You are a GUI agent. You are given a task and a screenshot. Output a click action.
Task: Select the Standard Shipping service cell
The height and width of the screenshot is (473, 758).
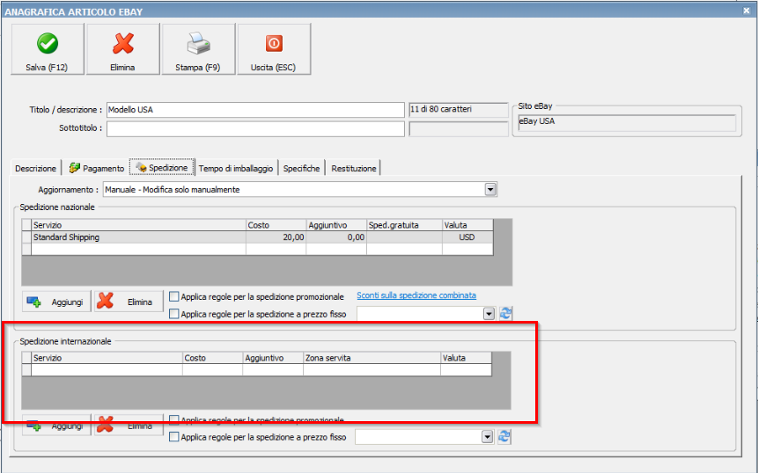pos(139,237)
